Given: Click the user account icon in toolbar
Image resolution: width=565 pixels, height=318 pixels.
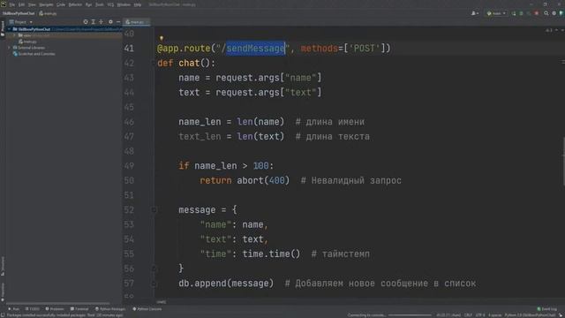Looking at the screenshot, I should tap(475, 13).
